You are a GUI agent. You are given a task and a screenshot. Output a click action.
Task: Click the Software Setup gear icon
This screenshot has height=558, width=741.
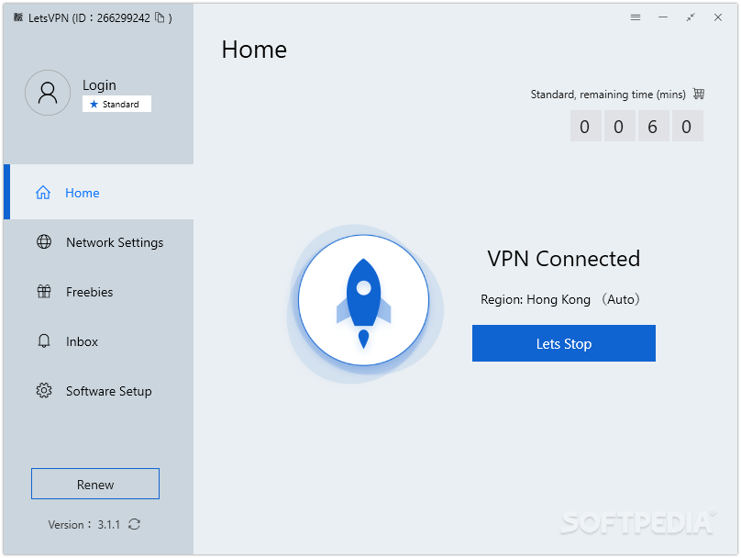click(x=44, y=391)
